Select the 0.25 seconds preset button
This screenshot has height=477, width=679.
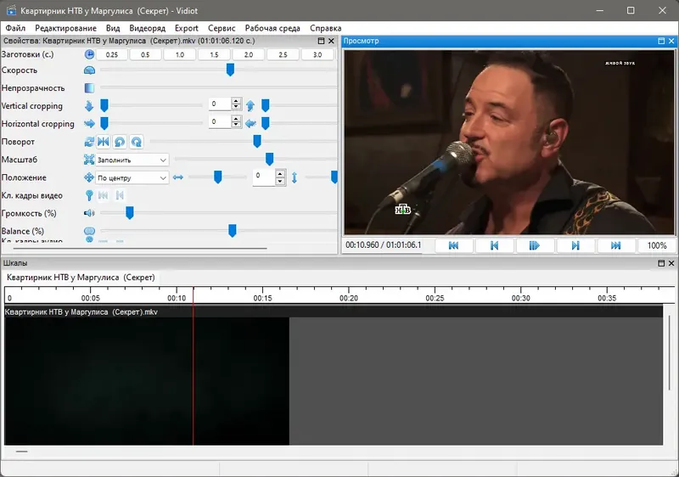click(111, 54)
